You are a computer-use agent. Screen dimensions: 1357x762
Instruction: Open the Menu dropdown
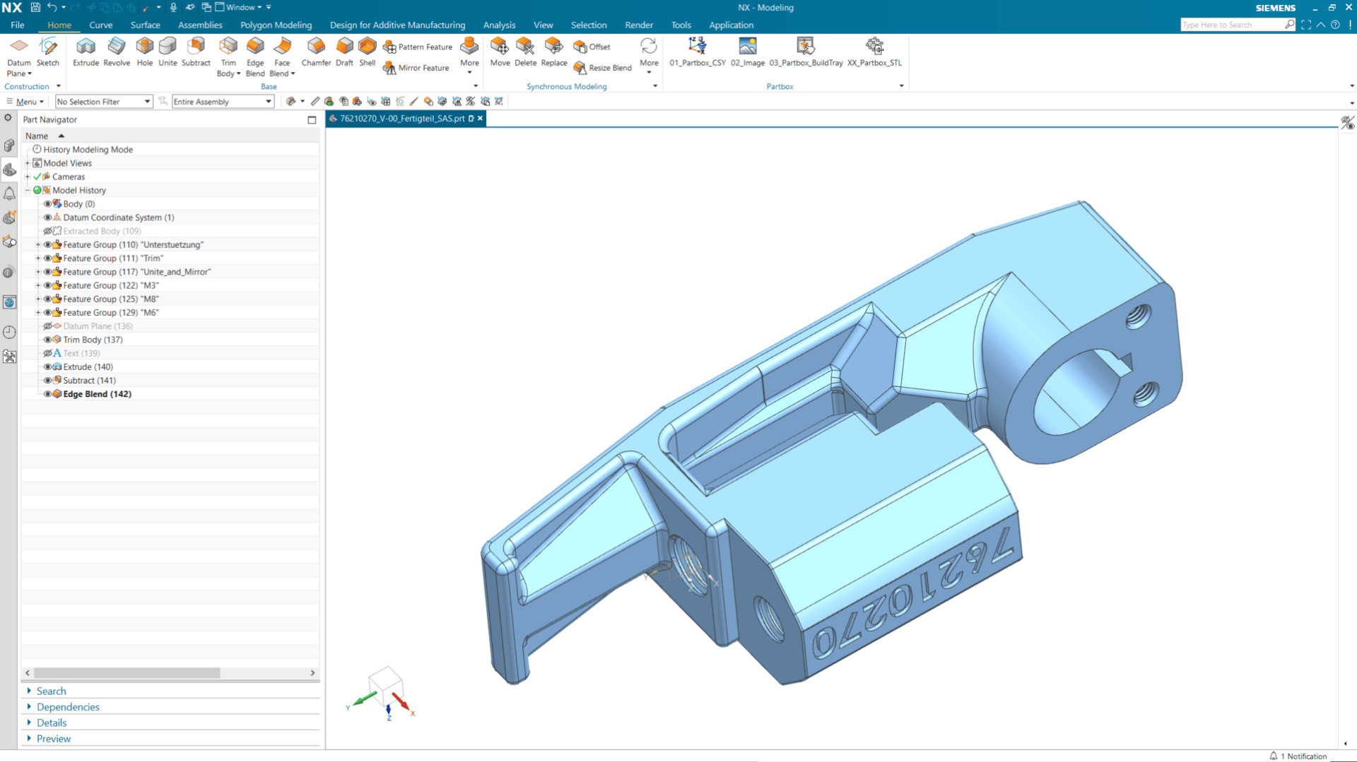[26, 102]
